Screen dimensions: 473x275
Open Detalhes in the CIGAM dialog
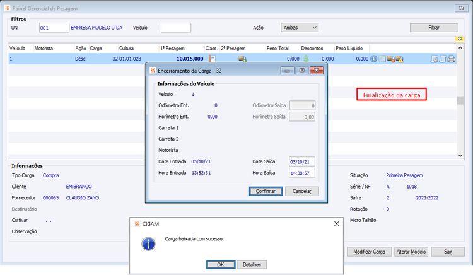[252, 264]
